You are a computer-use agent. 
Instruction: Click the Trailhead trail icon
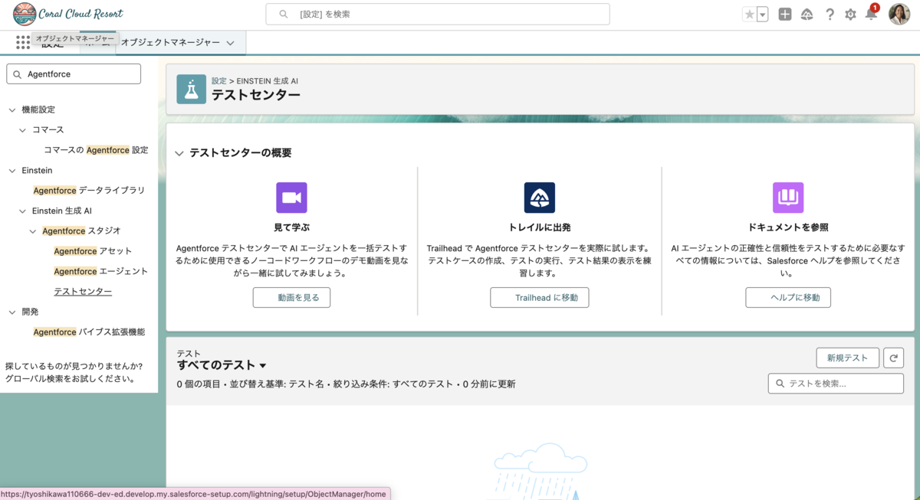click(x=540, y=198)
